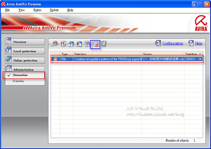Open the Help link
The width and height of the screenshot is (211, 149).
tap(199, 43)
